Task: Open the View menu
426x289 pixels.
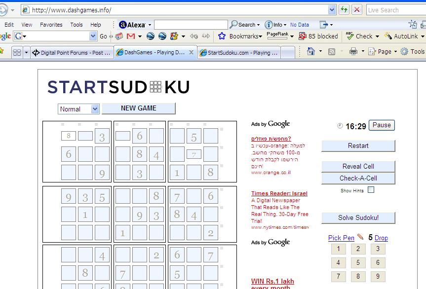Action: click(x=27, y=25)
